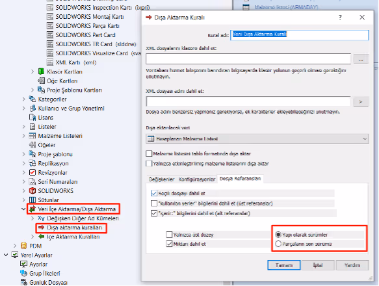Select Parçaların son sürümü radio button

pyautogui.click(x=278, y=244)
